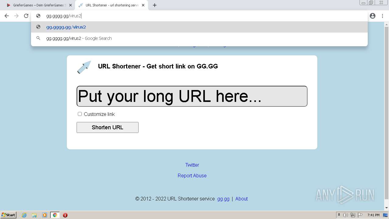Show hidden system tray icons

(339, 215)
